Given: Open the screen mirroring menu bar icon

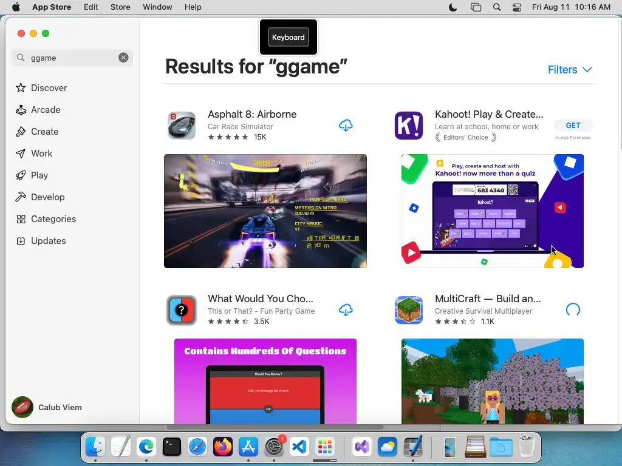Looking at the screenshot, I should click(x=476, y=7).
